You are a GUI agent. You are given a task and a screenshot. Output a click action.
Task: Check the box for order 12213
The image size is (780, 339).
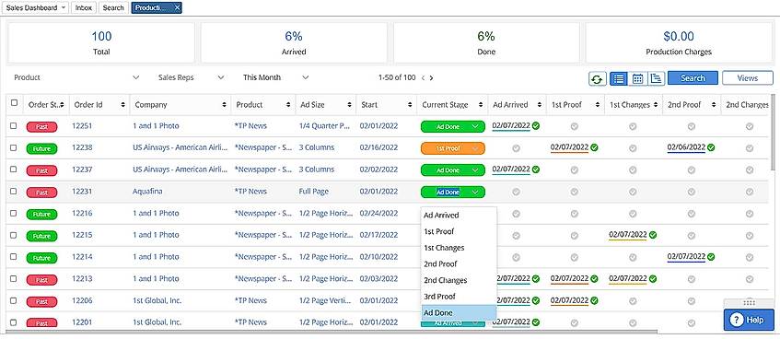(14, 279)
